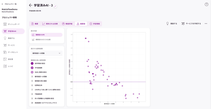This screenshot has width=211, height=109.
Task: Select 重要度の分布 display option
Action: pyautogui.click(x=46, y=35)
